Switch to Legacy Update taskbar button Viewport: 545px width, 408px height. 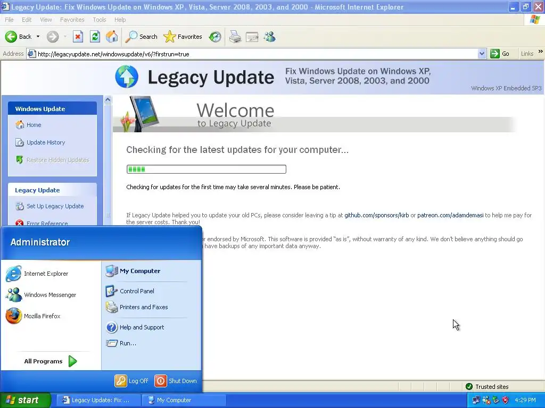[98, 400]
